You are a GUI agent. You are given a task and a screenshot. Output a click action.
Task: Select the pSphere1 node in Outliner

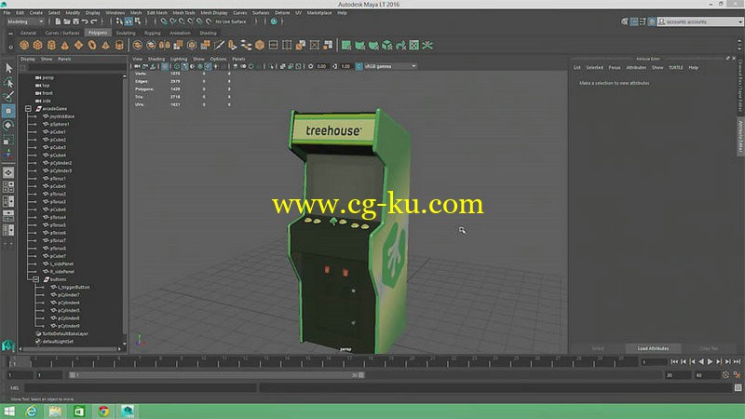pyautogui.click(x=60, y=124)
